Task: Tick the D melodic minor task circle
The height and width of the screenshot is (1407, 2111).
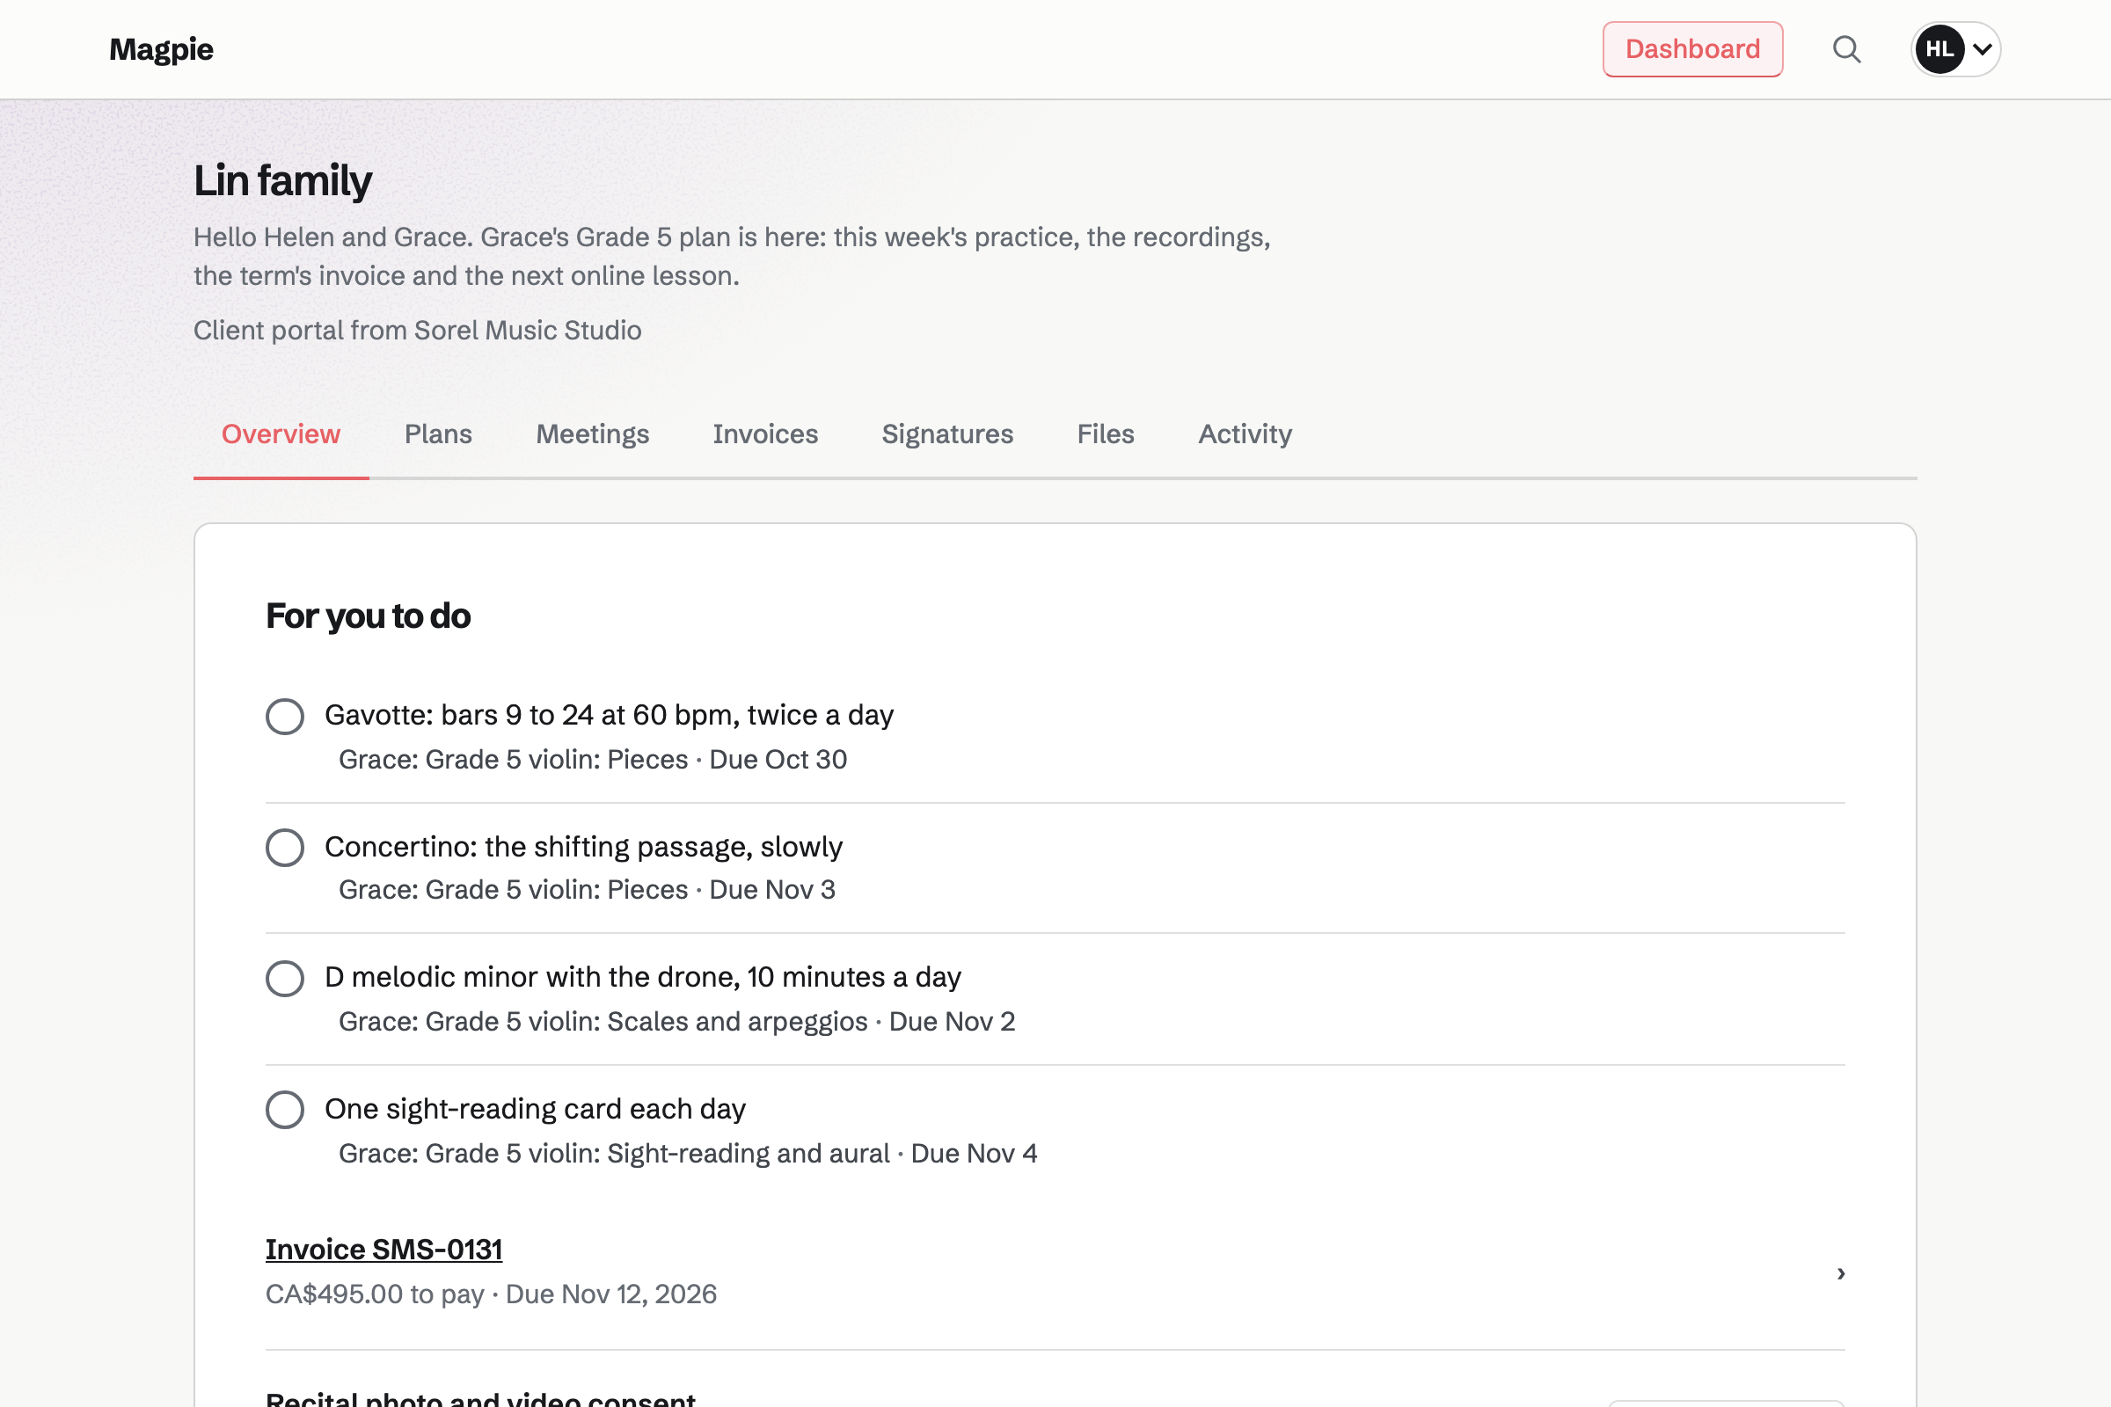Action: tap(284, 978)
